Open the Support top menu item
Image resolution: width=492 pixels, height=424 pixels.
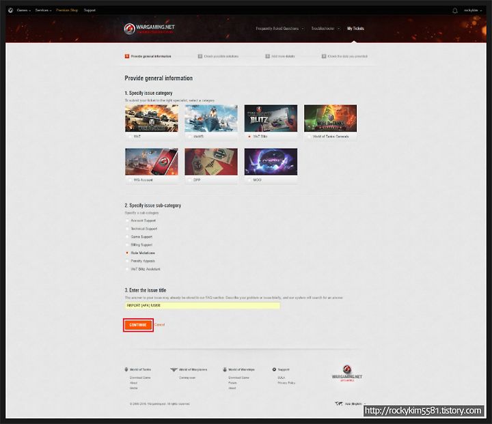[x=90, y=10]
